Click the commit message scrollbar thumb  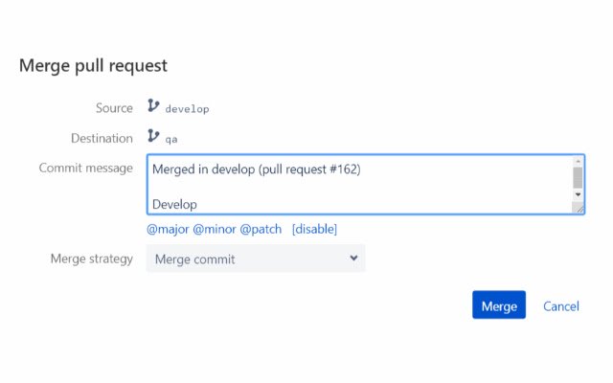coord(578,178)
